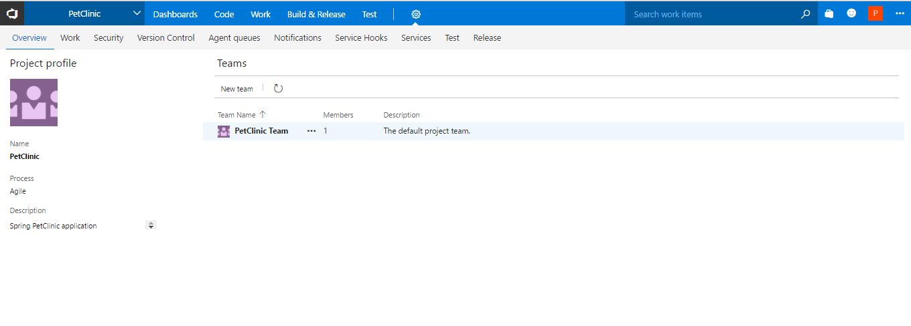Open PetClinic Team row ellipsis menu

coord(311,131)
